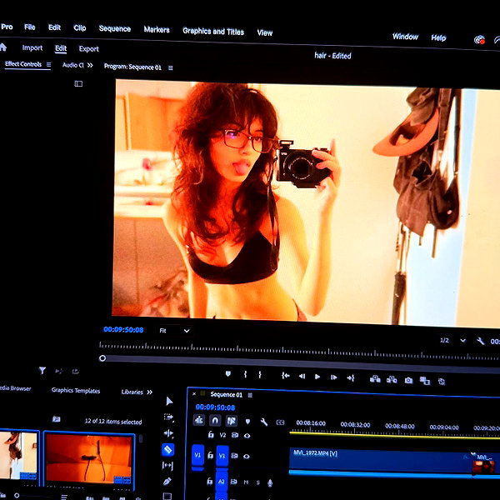The height and width of the screenshot is (500, 500).
Task: Click the find camera icon in Project panel
Action: 57,419
